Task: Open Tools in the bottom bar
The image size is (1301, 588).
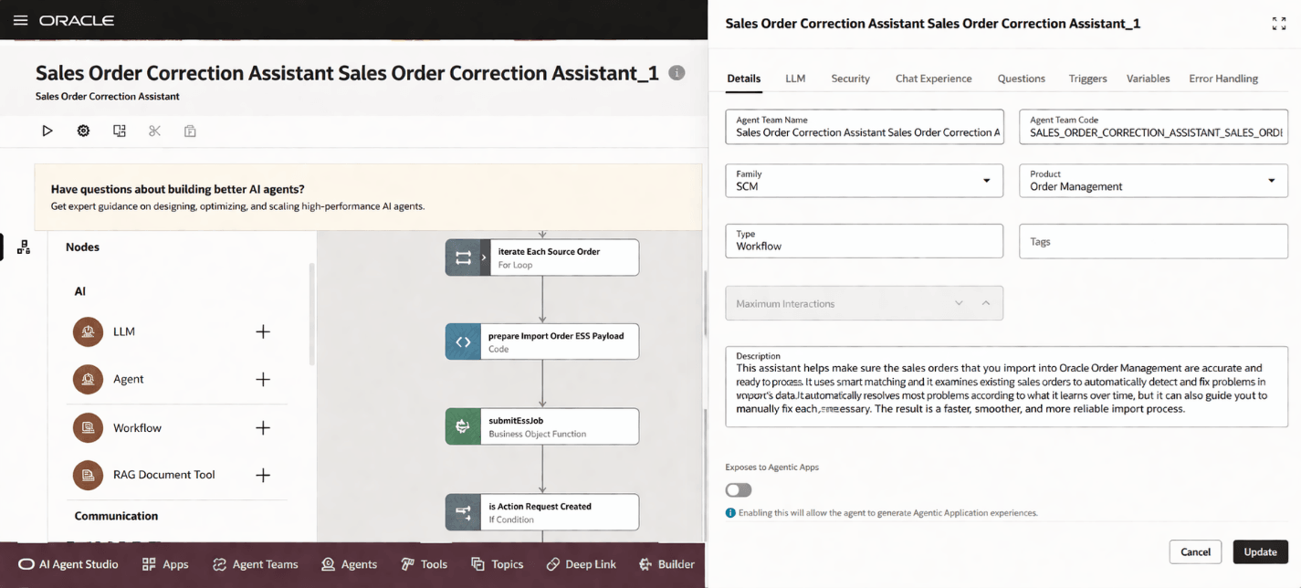Action: pos(425,564)
